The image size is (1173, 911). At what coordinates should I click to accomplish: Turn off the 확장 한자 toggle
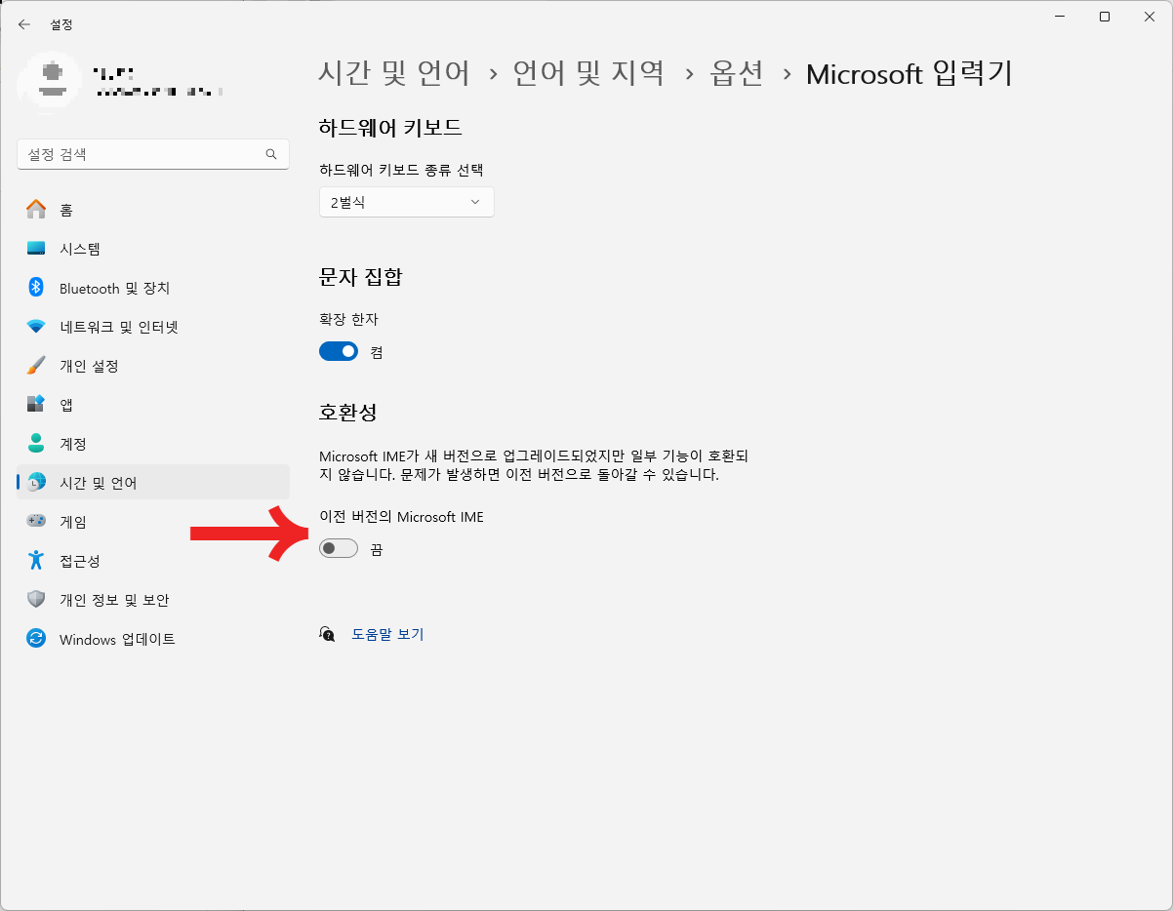click(x=339, y=351)
